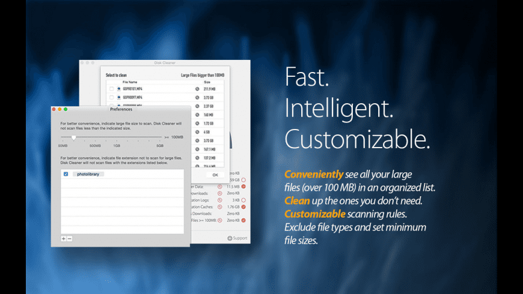Viewport: 523px width, 294px height.
Task: Click the Support lifebuoy icon
Action: point(230,238)
